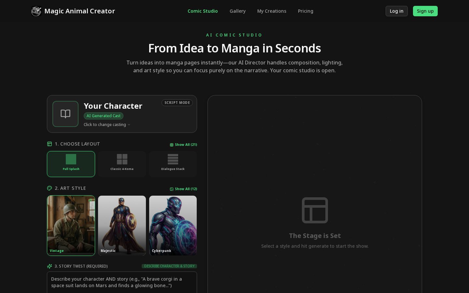Image resolution: width=469 pixels, height=293 pixels.
Task: Click the Full Splash layout square icon
Action: pos(71,159)
